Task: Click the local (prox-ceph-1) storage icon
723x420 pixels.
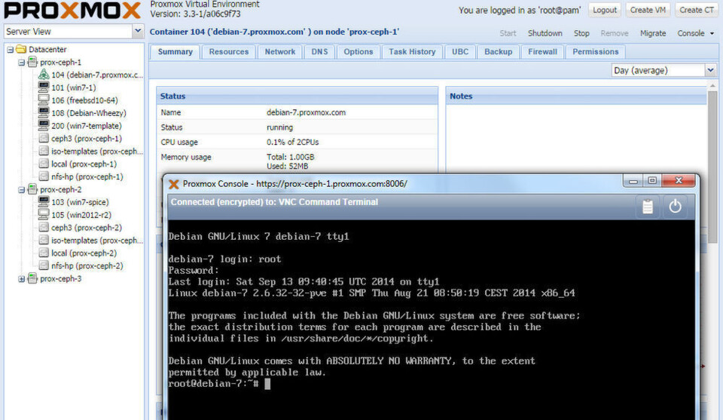Action: tap(44, 164)
